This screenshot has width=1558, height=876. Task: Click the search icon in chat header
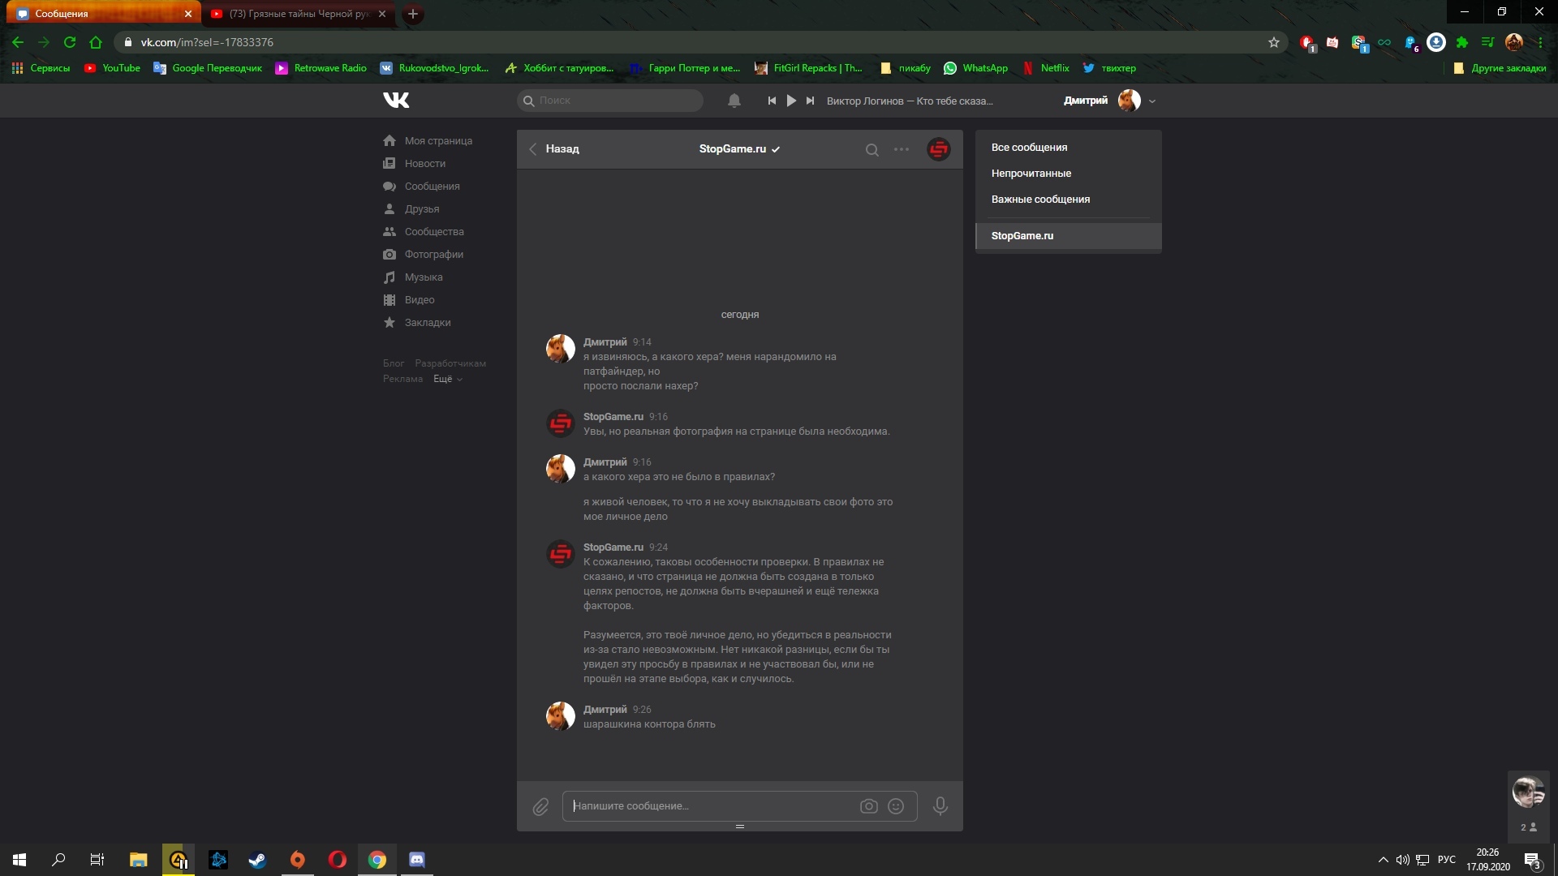click(872, 148)
